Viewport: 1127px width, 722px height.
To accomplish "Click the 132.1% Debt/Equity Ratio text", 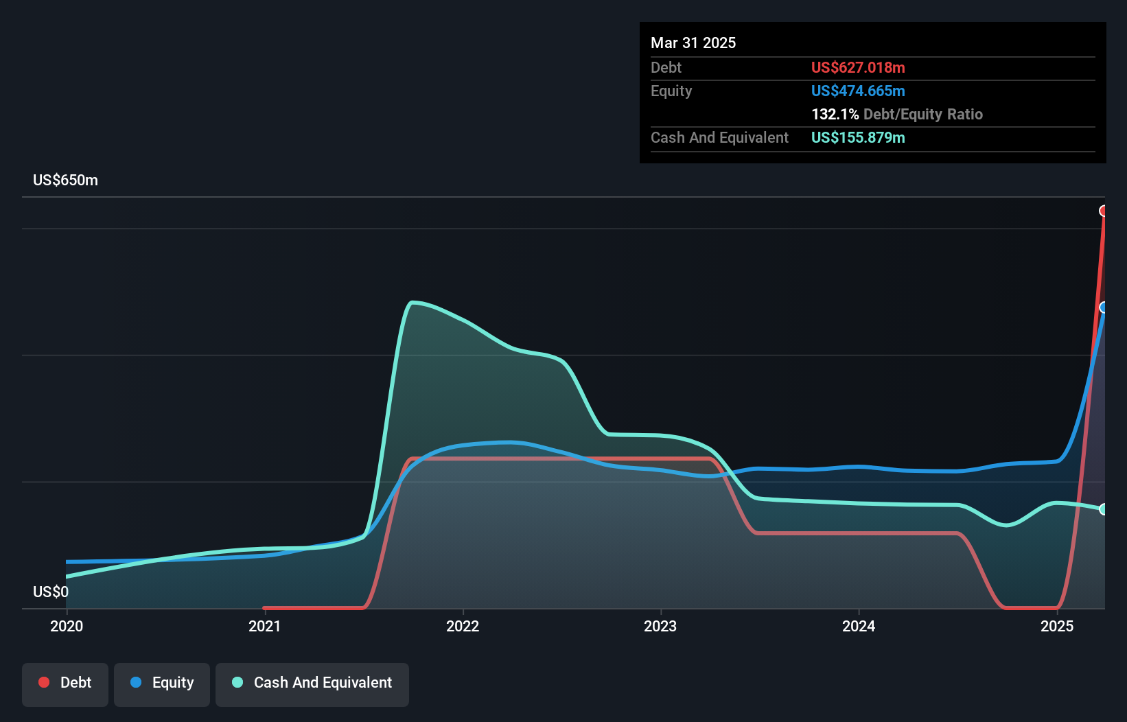I will point(897,114).
